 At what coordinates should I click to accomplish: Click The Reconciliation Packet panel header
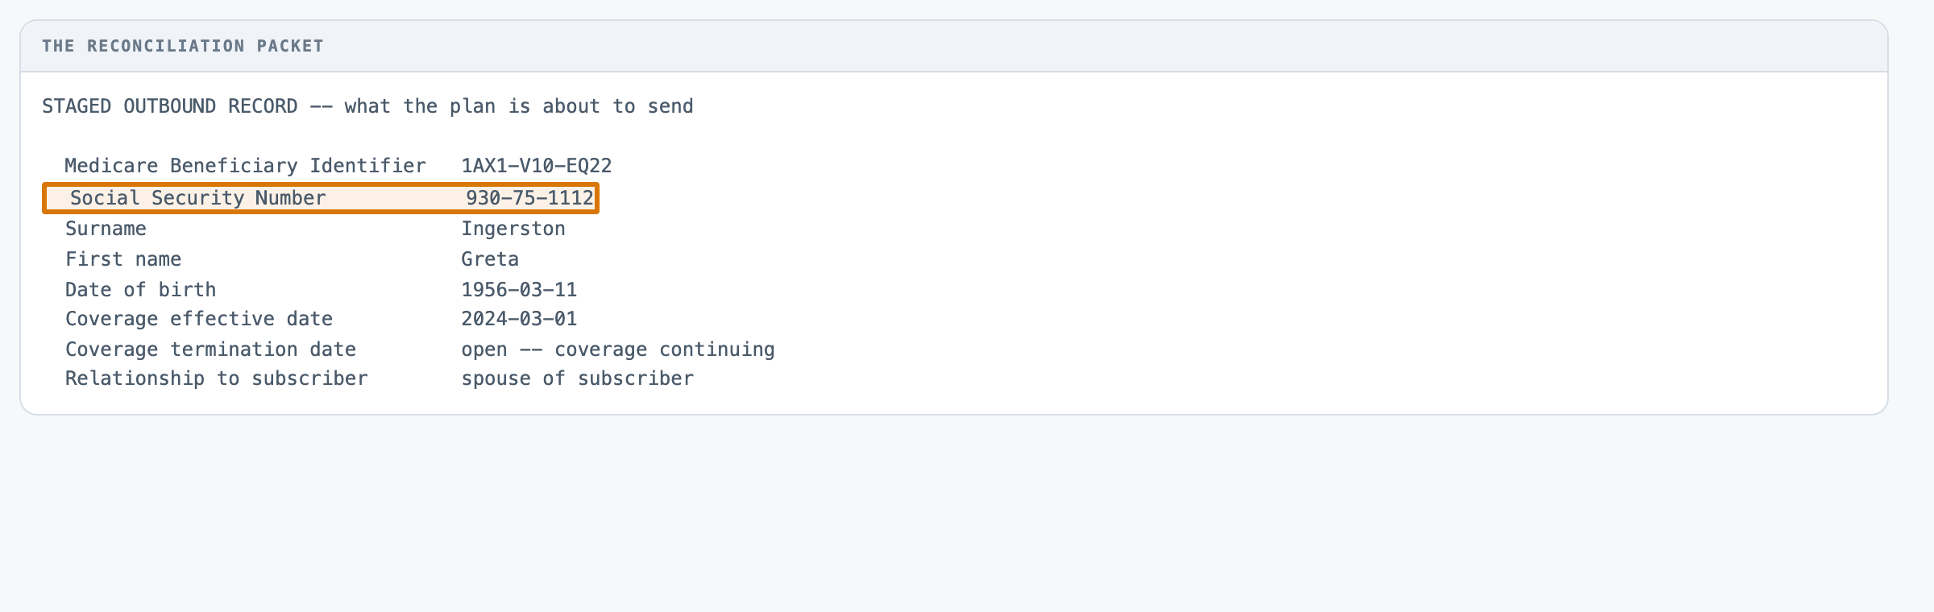tap(954, 46)
